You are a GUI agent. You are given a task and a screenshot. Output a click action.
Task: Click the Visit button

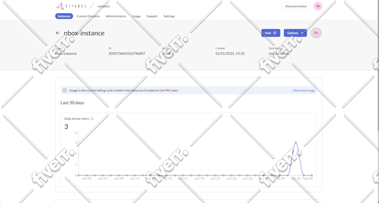[x=271, y=33]
